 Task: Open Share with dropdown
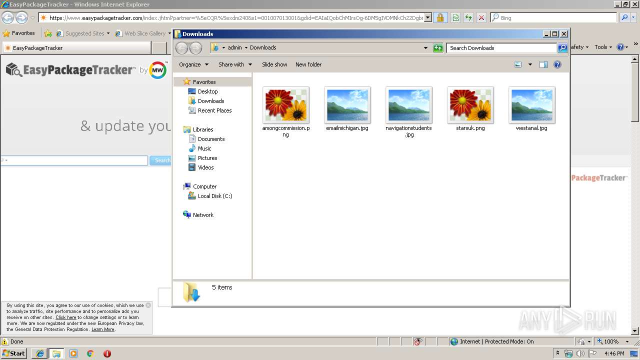[x=235, y=64]
